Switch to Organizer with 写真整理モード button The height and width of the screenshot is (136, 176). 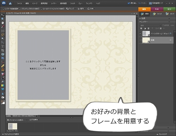pyautogui.click(x=156, y=3)
